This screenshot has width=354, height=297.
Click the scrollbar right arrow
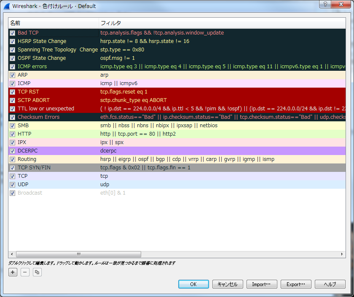click(342, 254)
